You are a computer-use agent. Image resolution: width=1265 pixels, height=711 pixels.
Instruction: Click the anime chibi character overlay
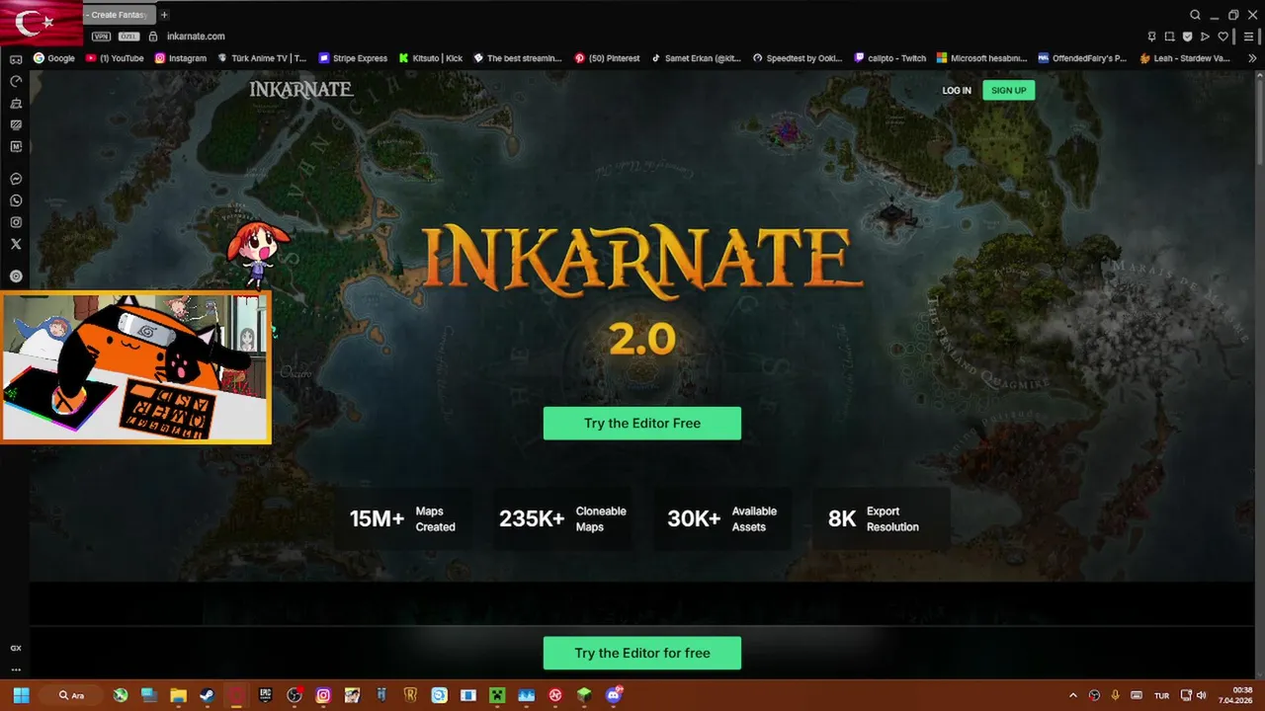[x=258, y=253]
